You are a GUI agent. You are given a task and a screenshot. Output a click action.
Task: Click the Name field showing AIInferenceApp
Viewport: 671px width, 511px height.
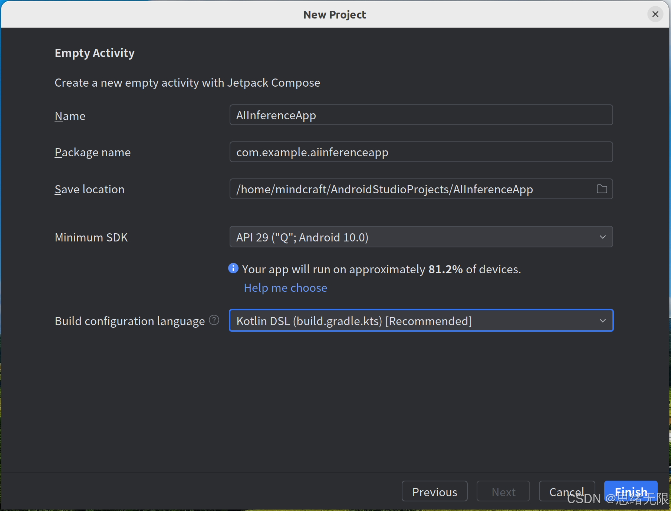tap(421, 115)
